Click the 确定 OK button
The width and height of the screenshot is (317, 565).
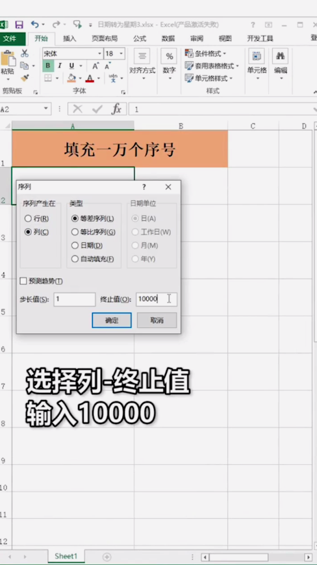pyautogui.click(x=112, y=320)
